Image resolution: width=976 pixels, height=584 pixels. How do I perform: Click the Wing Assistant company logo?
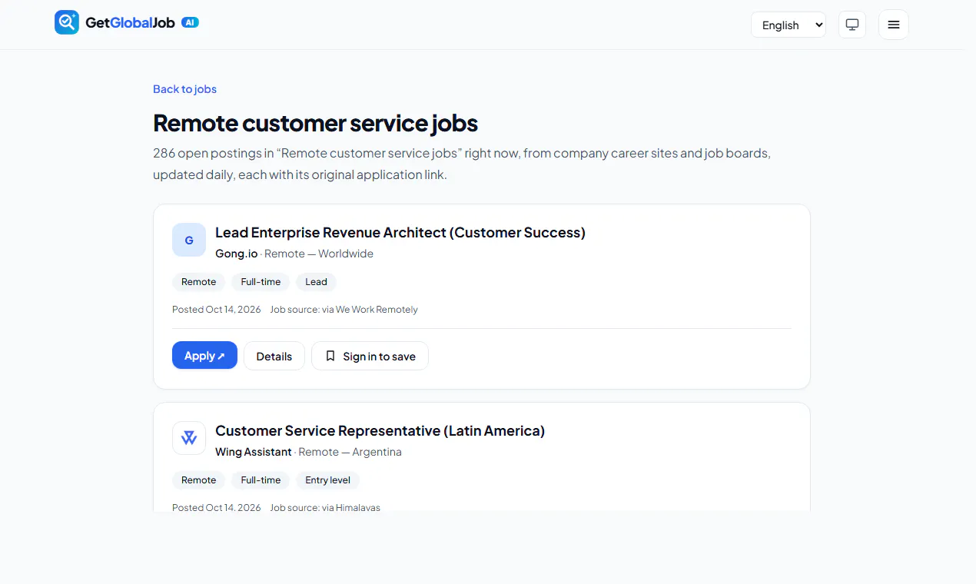[189, 438]
